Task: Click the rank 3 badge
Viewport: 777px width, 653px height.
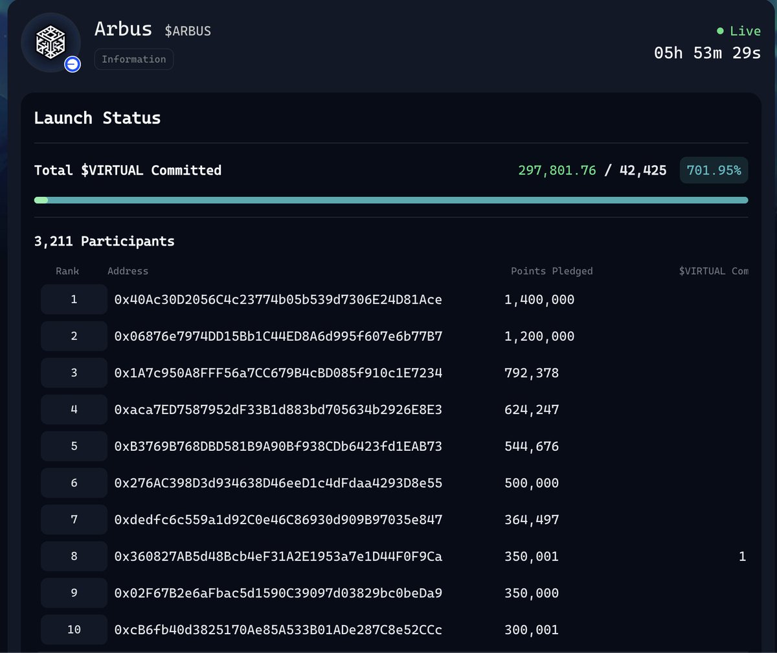Action: tap(74, 372)
